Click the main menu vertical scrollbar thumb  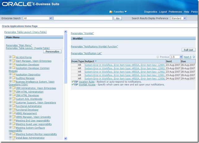click(x=66, y=59)
